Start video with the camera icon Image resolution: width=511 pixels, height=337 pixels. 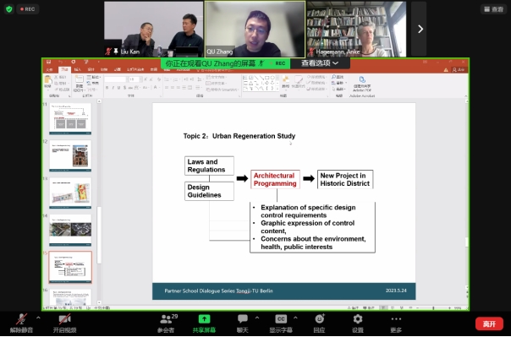(x=64, y=319)
